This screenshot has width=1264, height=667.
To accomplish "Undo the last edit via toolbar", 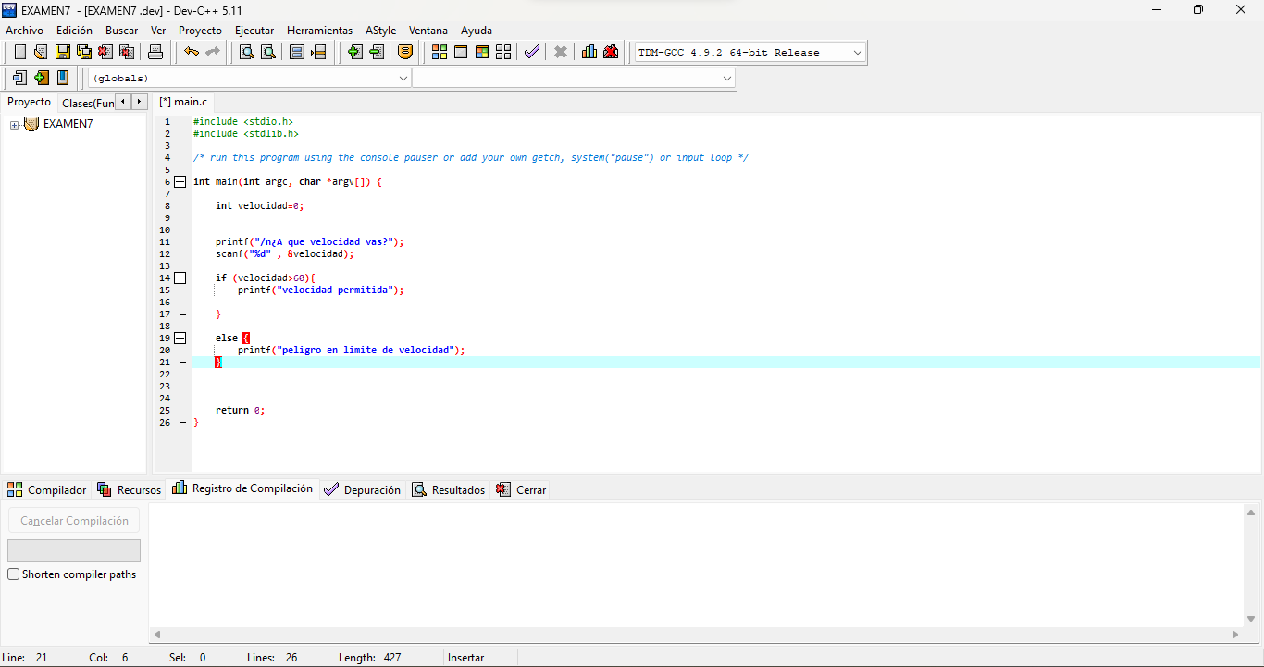I will (x=192, y=52).
